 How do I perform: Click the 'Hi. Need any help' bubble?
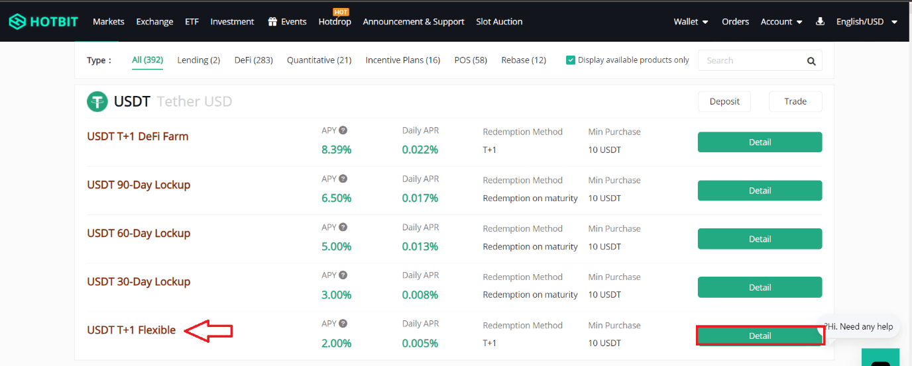coord(860,326)
